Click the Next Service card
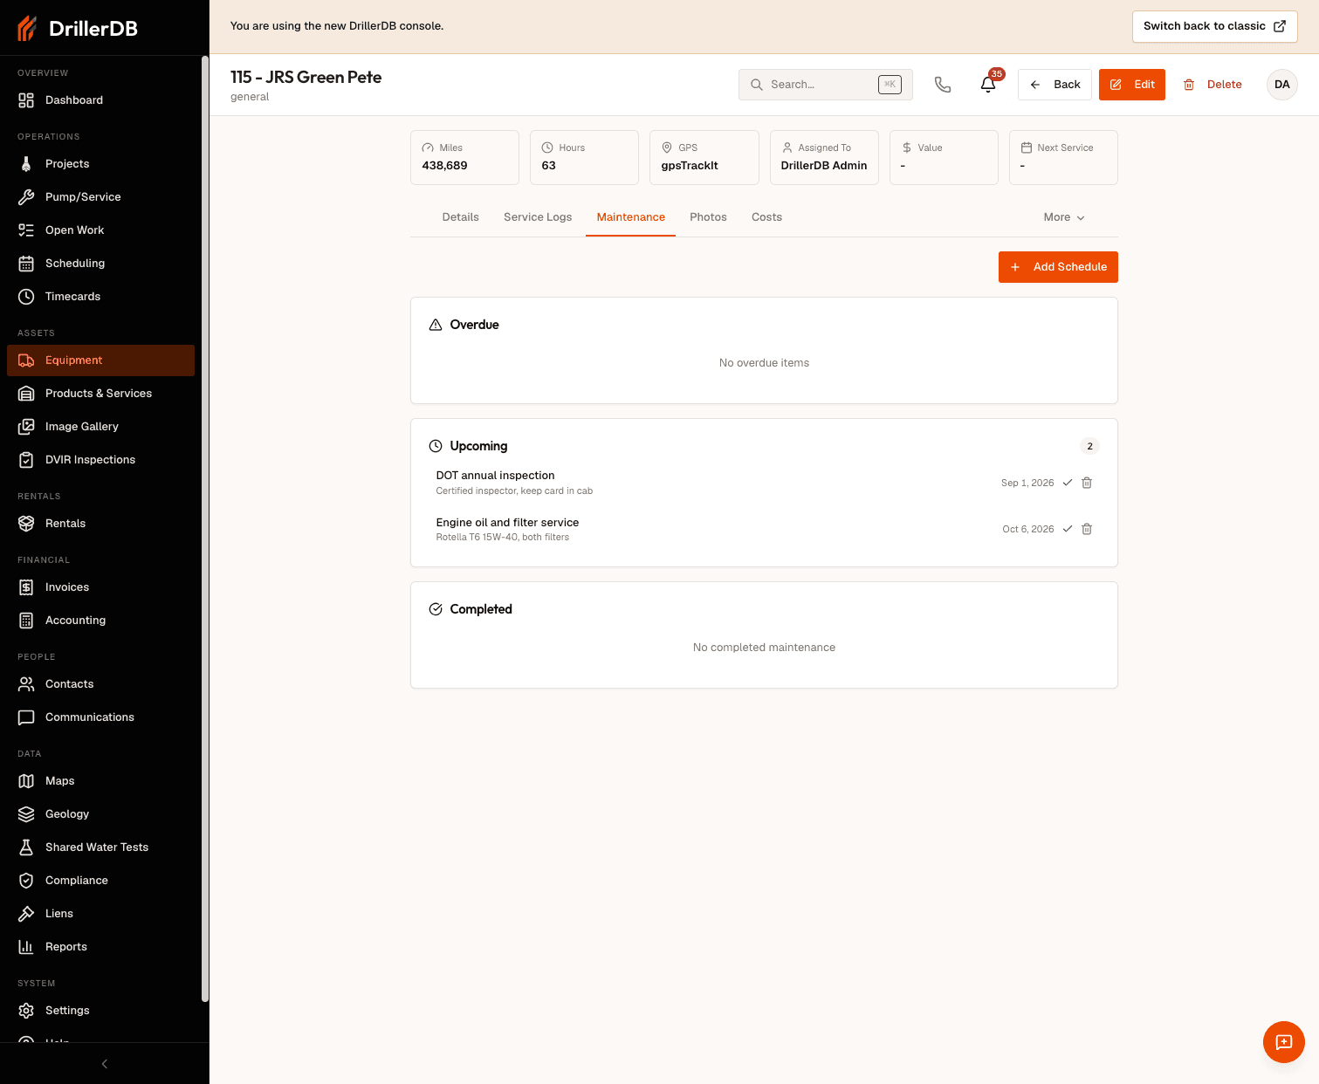Viewport: 1319px width, 1084px height. pos(1063,157)
